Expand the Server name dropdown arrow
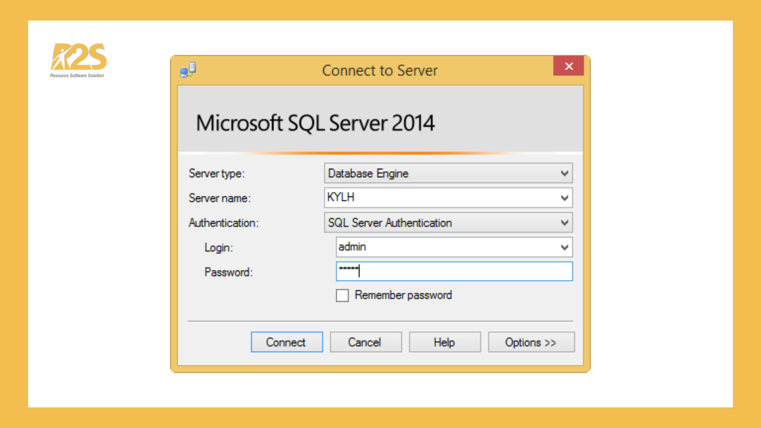761x428 pixels. click(564, 198)
